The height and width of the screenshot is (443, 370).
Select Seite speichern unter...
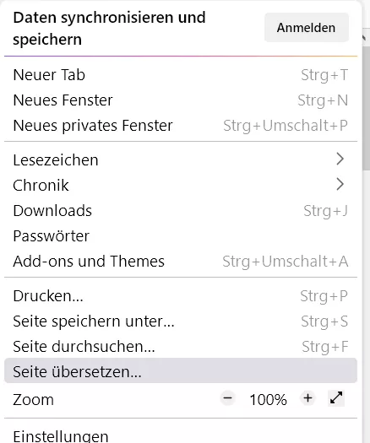pos(181,321)
